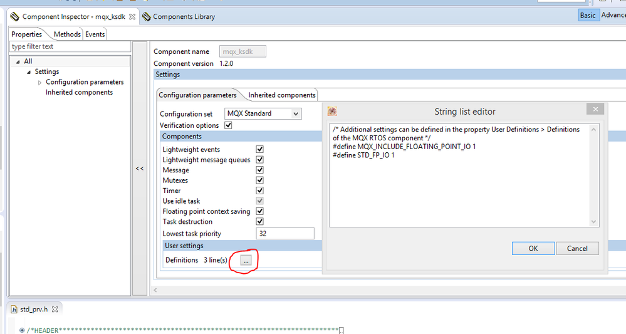This screenshot has height=334, width=626.
Task: Close the Component Inspector tab
Action: pyautogui.click(x=132, y=17)
